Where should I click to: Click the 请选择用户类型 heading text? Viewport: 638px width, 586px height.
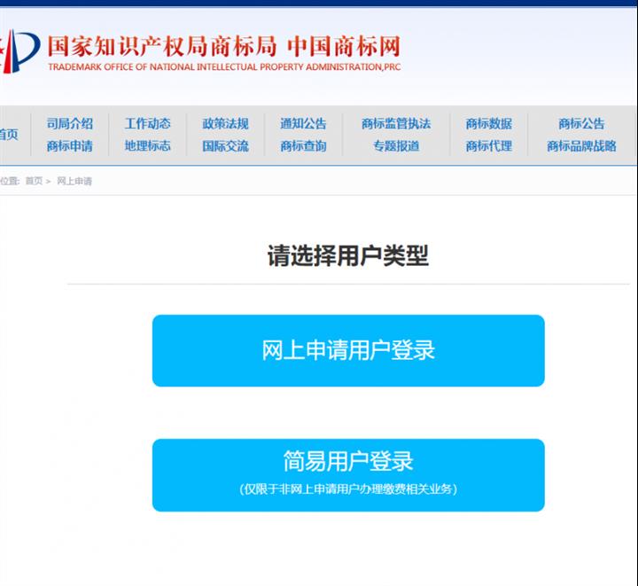pos(348,256)
